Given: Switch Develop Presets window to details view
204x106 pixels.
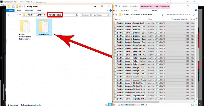Looking at the screenshot, I should tap(106, 105).
